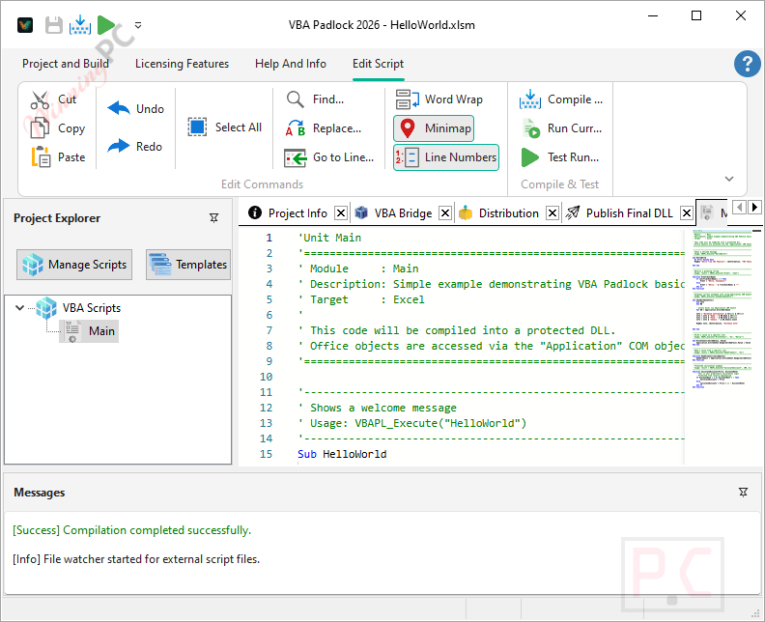
Task: Click the save disk icon in title bar
Action: pyautogui.click(x=54, y=25)
